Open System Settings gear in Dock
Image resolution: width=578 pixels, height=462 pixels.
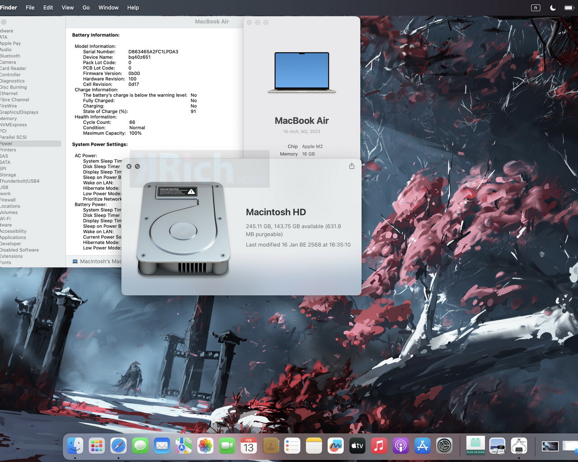click(444, 446)
